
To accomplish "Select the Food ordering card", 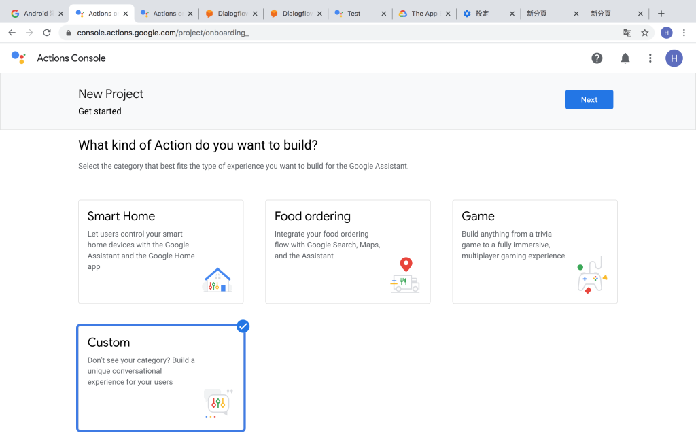I will [x=347, y=251].
